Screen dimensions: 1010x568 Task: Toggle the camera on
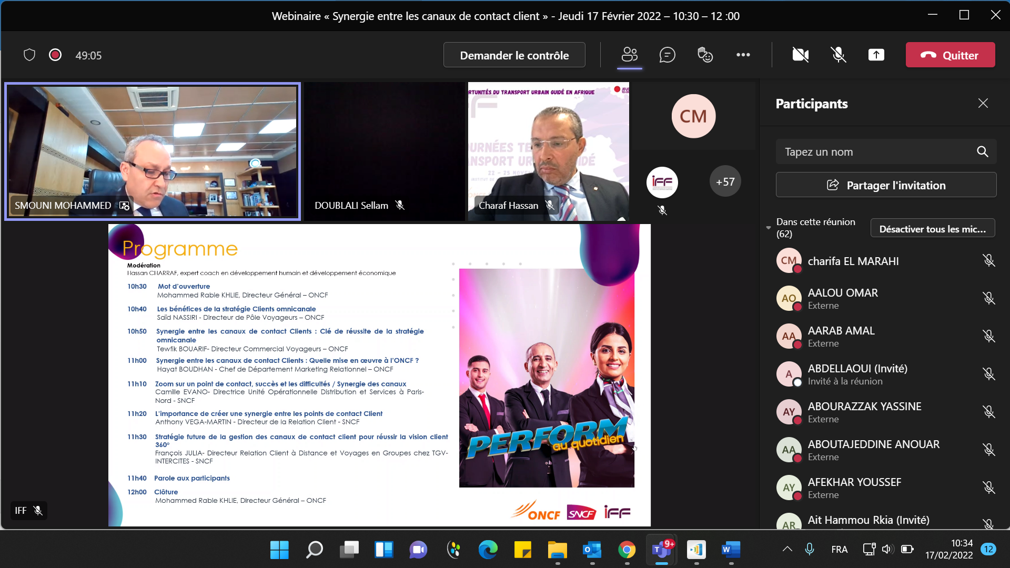(x=800, y=55)
